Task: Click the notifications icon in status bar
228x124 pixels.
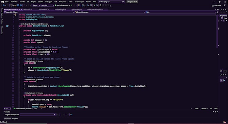Action: tap(224, 122)
